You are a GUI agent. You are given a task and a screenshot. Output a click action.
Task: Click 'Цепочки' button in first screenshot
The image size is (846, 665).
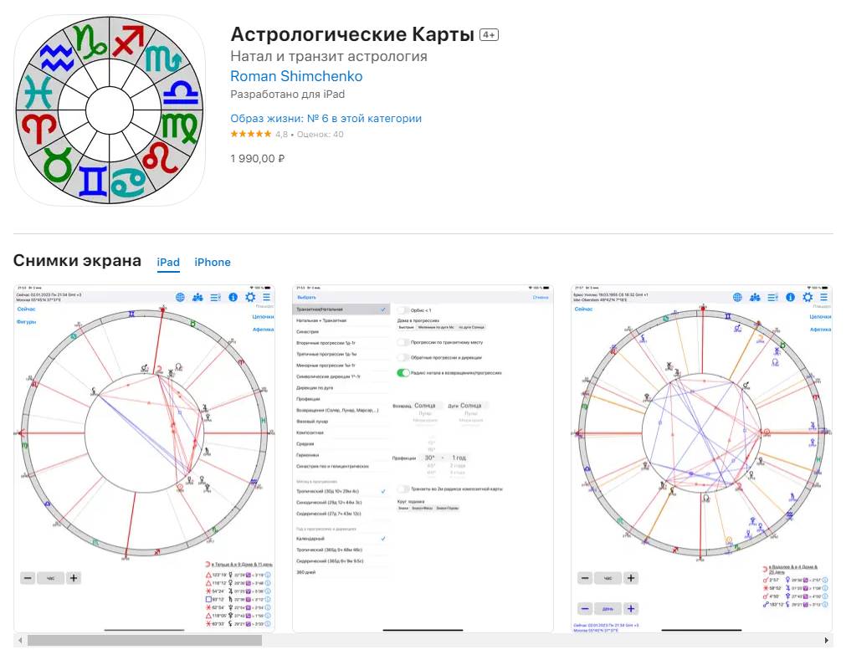point(264,316)
